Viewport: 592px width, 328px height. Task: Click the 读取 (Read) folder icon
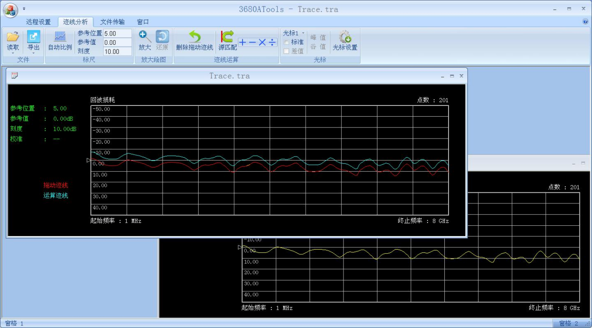(13, 37)
